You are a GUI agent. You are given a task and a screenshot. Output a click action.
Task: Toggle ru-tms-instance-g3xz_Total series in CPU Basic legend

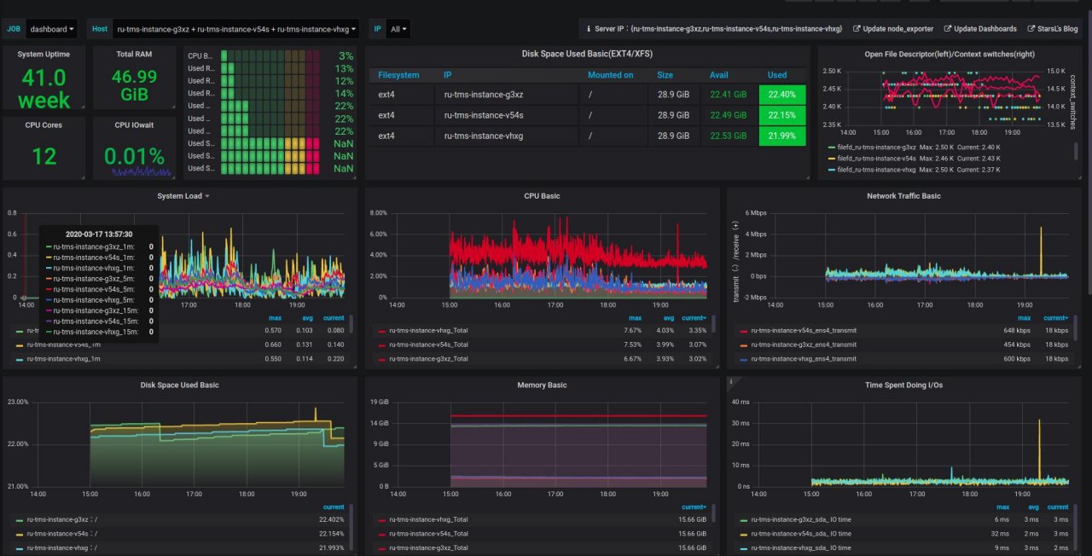(428, 359)
